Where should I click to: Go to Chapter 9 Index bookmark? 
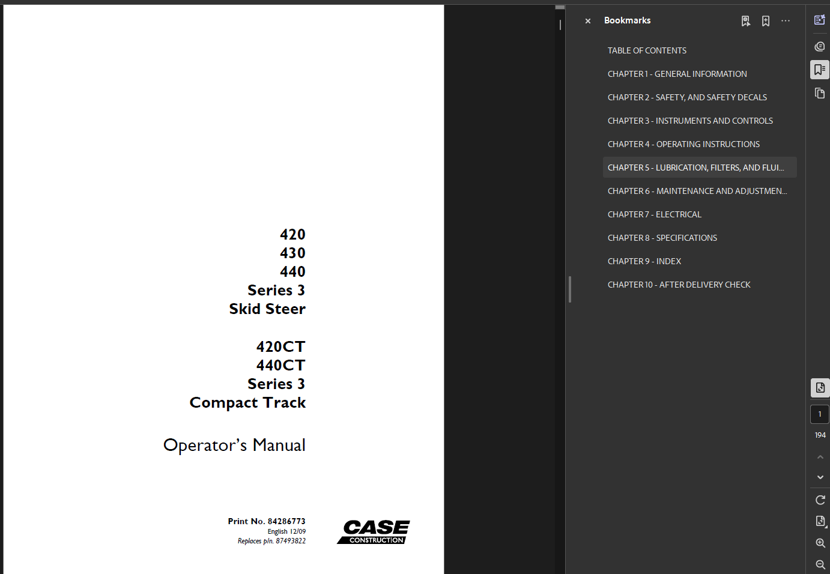pos(644,261)
